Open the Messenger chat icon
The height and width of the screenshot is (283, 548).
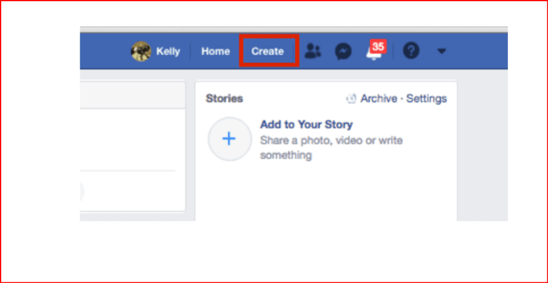(344, 52)
